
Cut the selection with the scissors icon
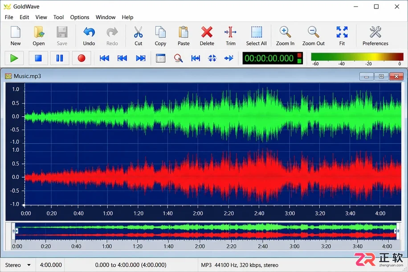coord(138,36)
